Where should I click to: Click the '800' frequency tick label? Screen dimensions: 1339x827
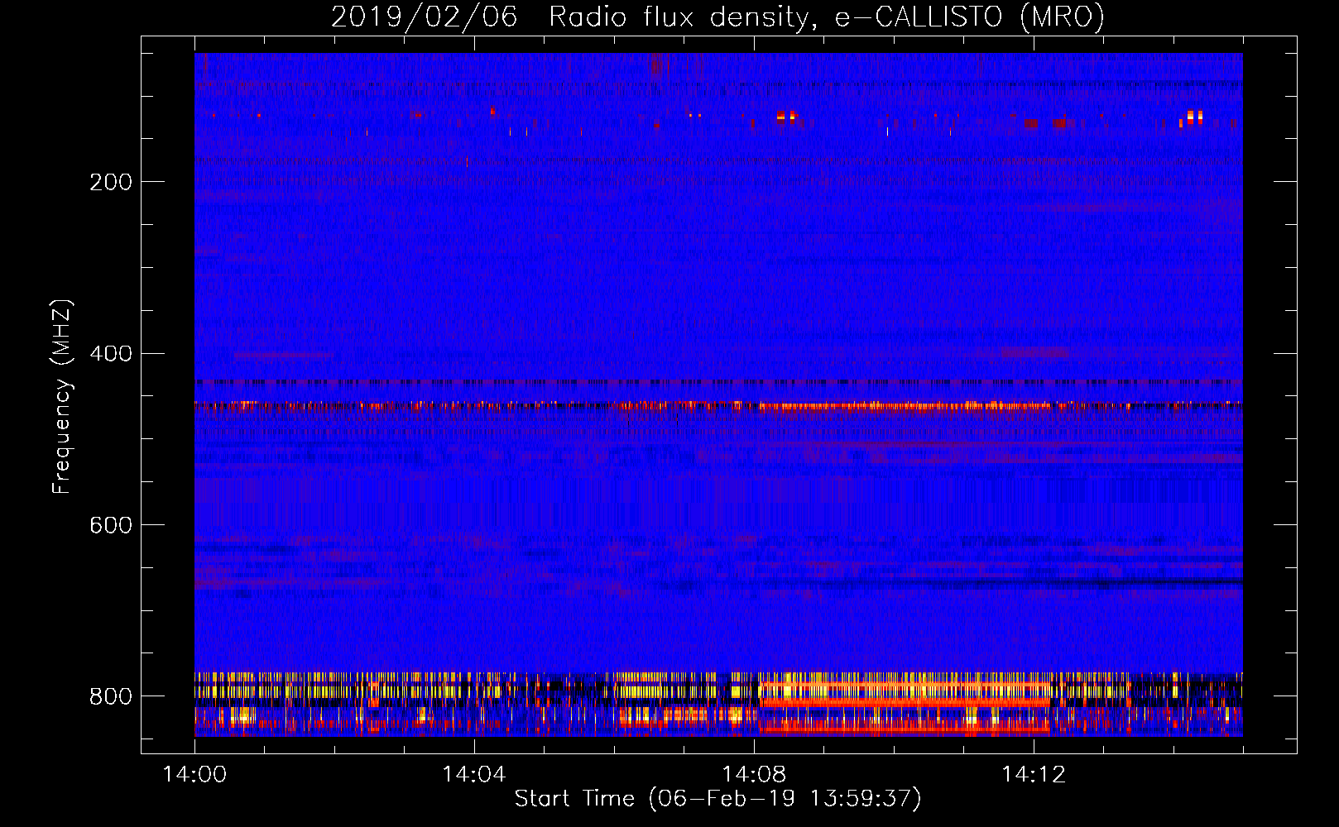coord(111,697)
